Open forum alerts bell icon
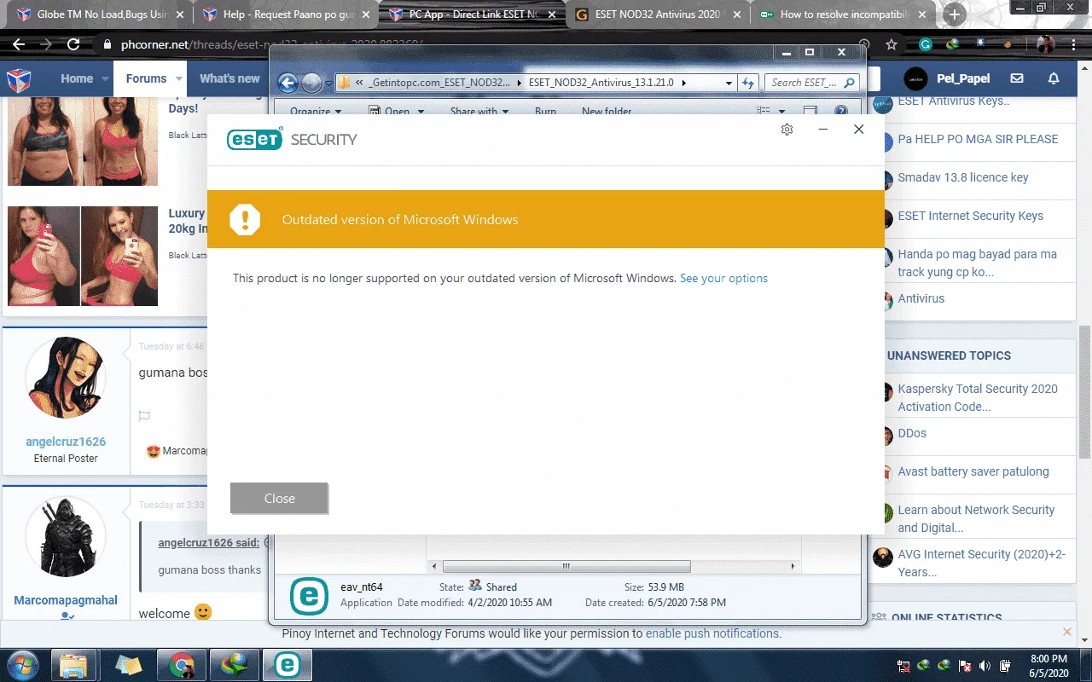 (x=1054, y=78)
